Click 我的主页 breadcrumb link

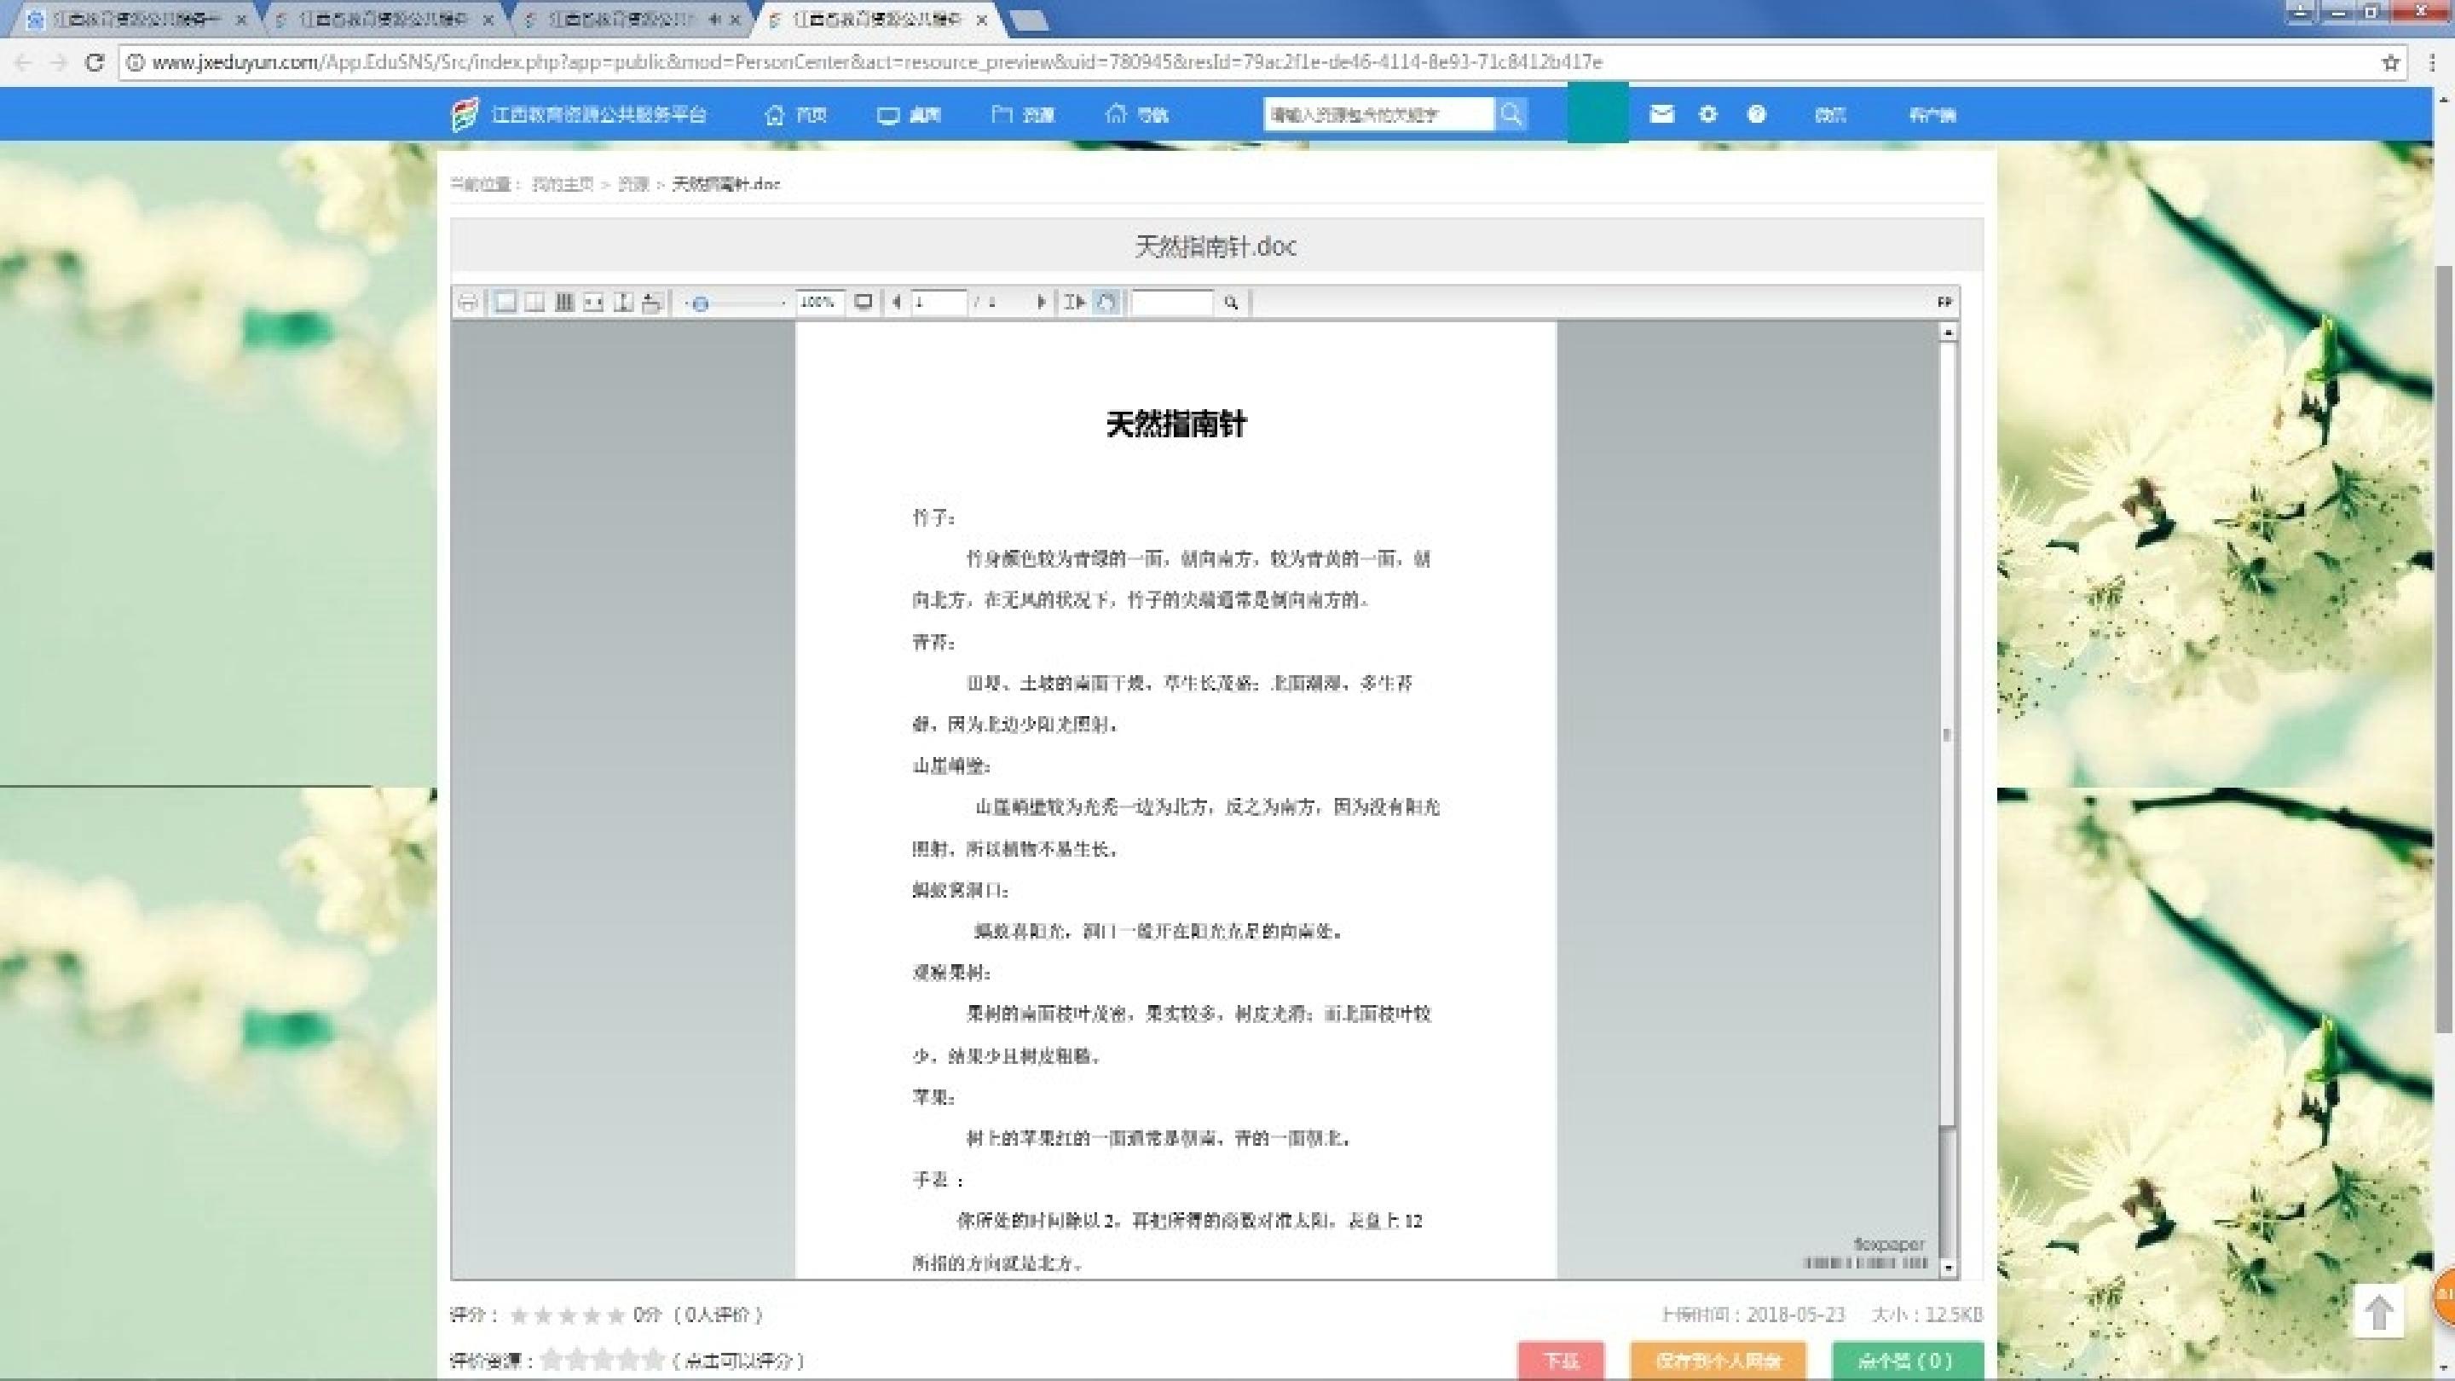[563, 184]
